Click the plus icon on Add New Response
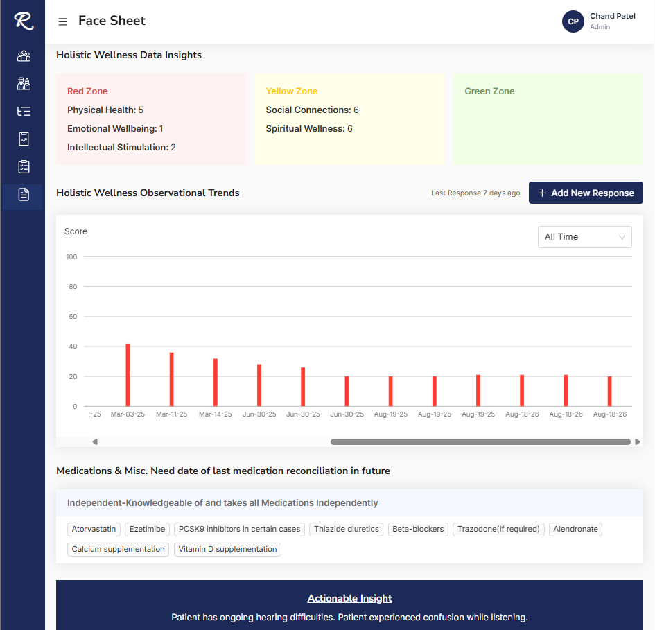The image size is (655, 630). (542, 193)
